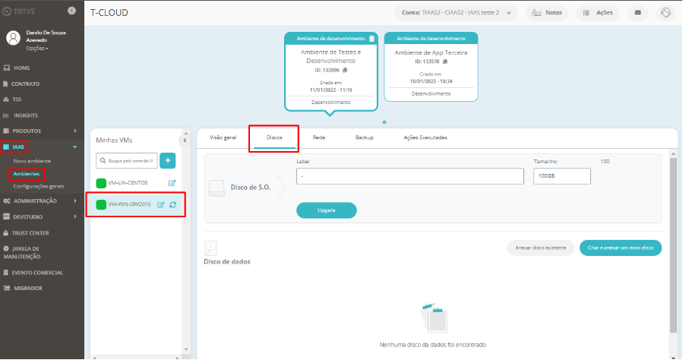Select Ambiente de App Terceira card
This screenshot has width=683, height=360.
point(431,67)
